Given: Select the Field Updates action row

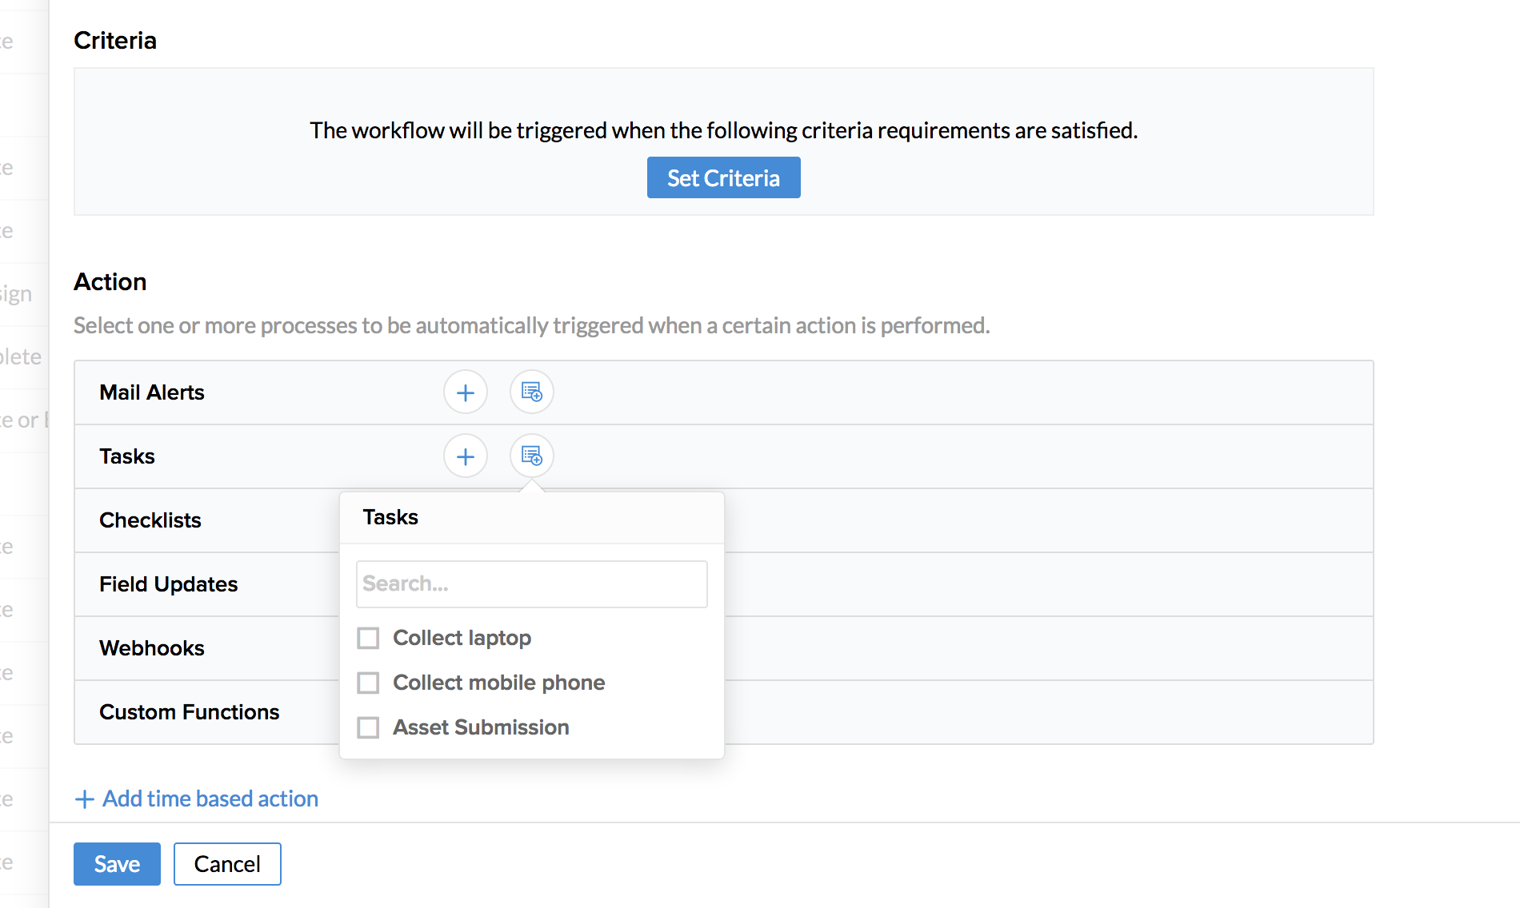Looking at the screenshot, I should (169, 584).
